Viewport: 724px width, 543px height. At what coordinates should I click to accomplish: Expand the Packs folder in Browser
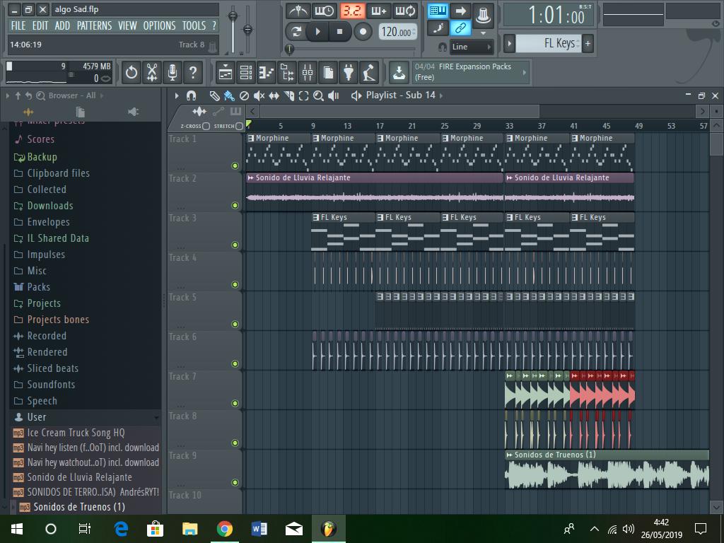pos(39,287)
